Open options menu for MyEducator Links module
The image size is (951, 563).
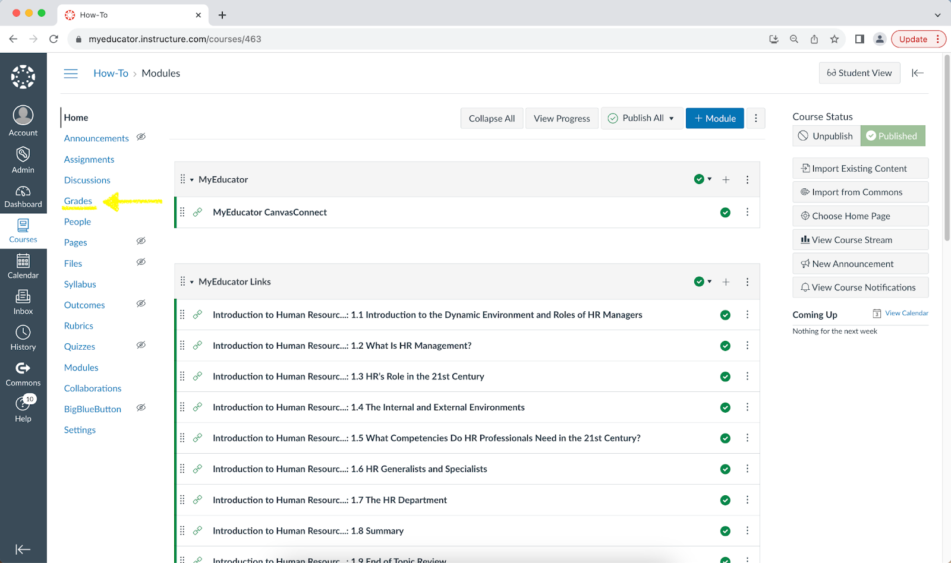(747, 281)
